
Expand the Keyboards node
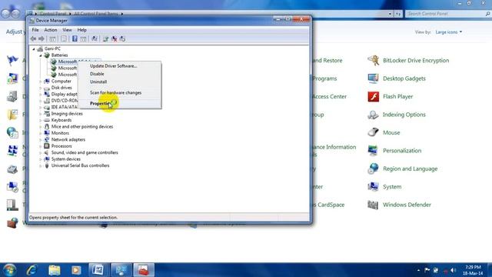point(41,120)
